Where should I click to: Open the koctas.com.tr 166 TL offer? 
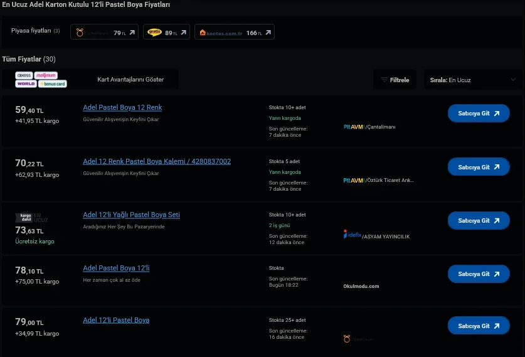pos(234,32)
